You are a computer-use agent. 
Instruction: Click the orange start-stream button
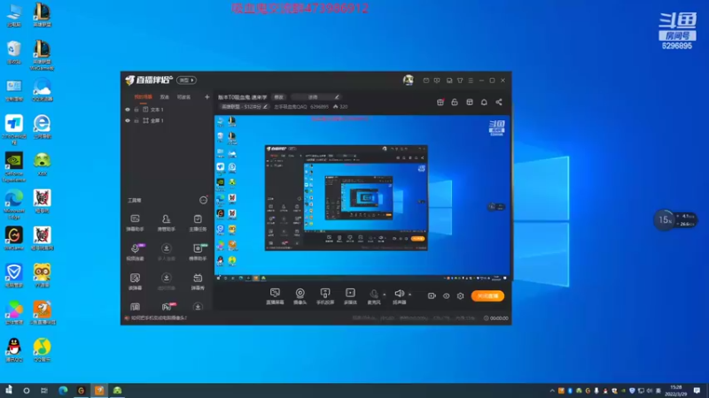[x=487, y=296]
